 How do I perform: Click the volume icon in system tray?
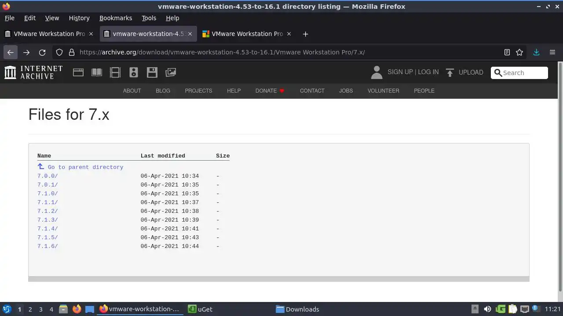point(487,309)
